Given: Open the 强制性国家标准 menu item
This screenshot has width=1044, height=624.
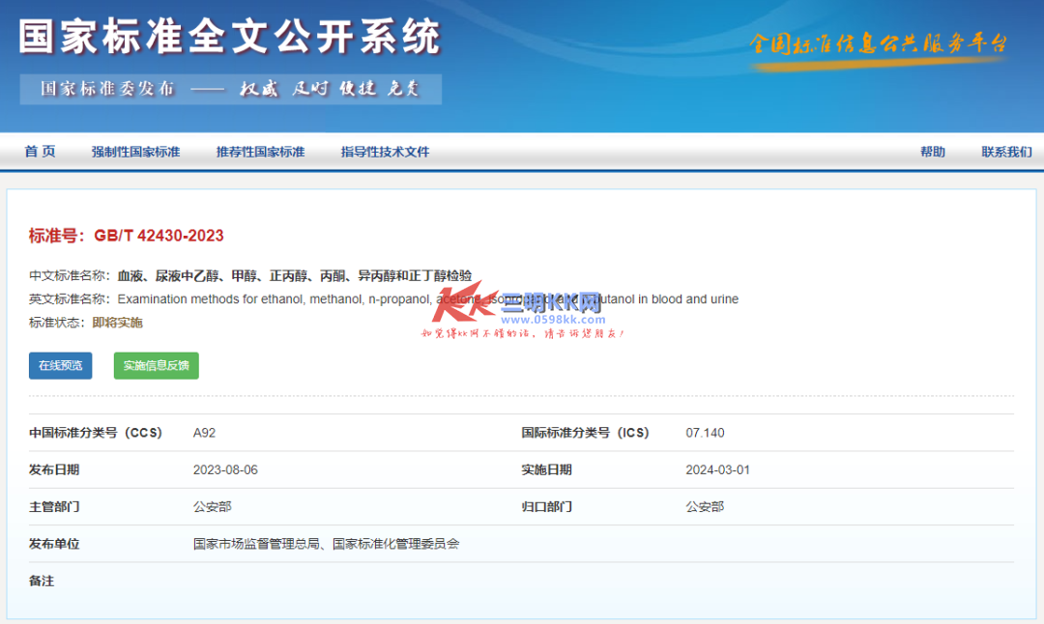Looking at the screenshot, I should pyautogui.click(x=135, y=152).
